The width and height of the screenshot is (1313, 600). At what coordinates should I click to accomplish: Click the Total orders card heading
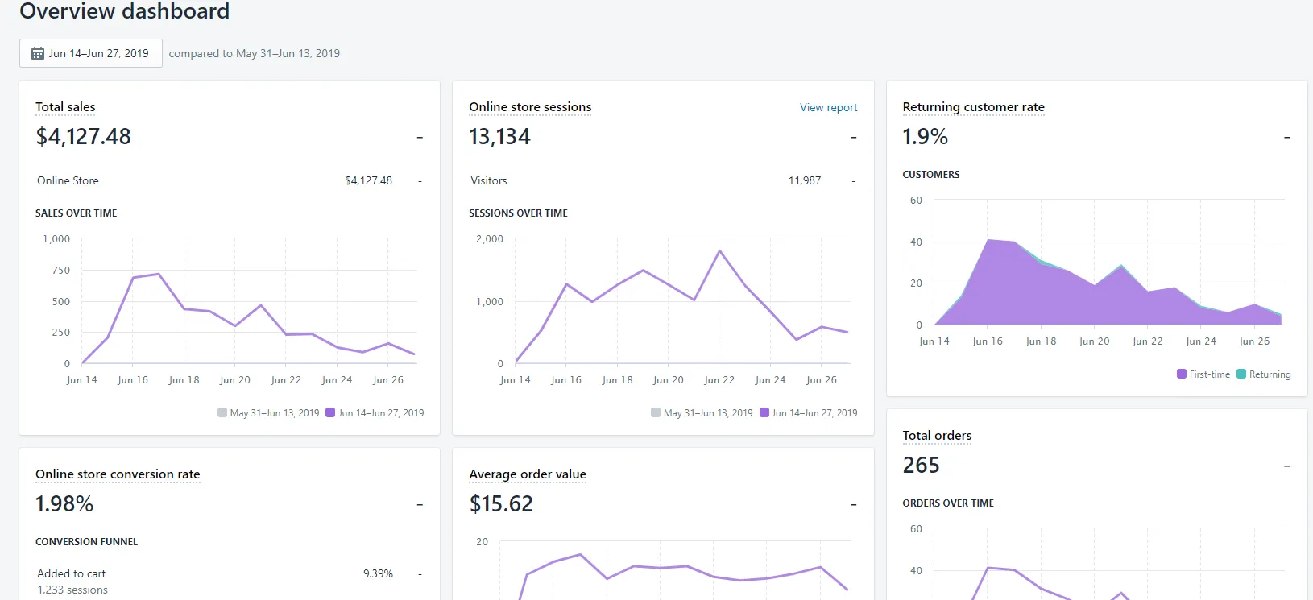pyautogui.click(x=937, y=436)
